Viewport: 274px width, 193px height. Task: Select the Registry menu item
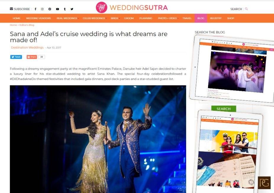(216, 18)
